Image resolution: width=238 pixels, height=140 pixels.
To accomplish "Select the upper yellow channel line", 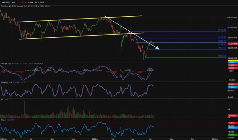I will [79, 19].
